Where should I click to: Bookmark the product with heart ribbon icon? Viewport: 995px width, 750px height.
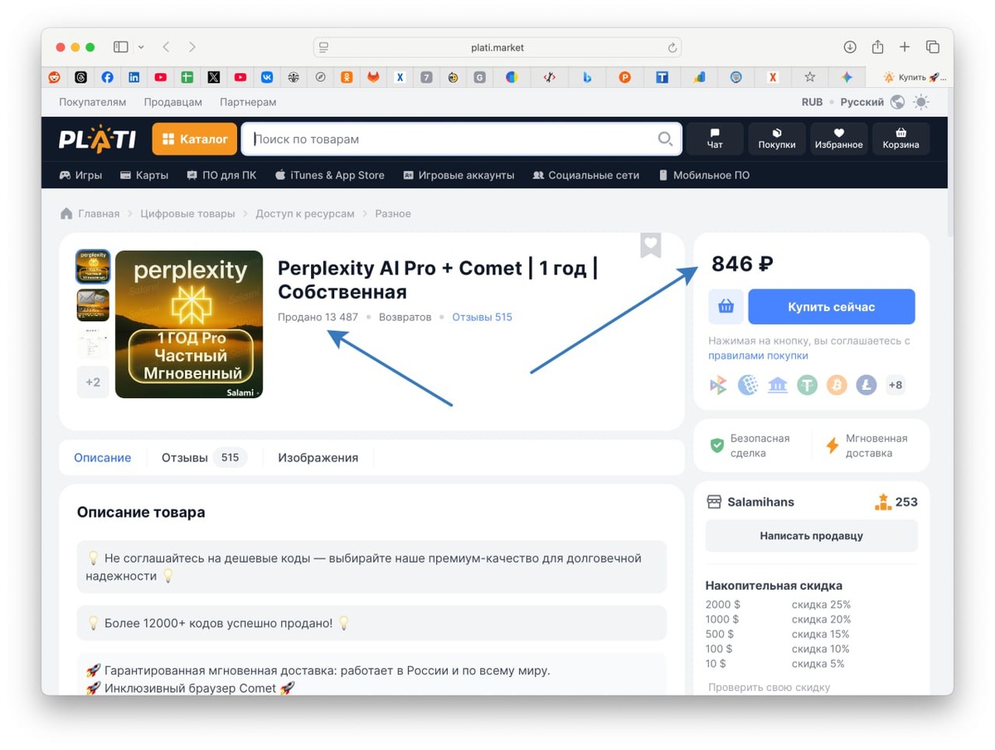pos(651,245)
